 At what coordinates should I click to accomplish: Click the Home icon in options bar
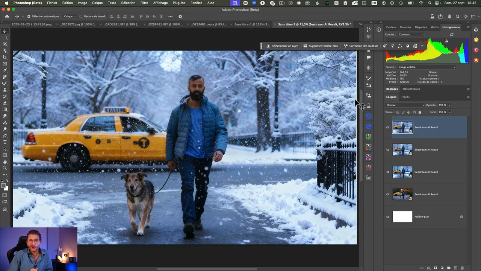(7, 17)
